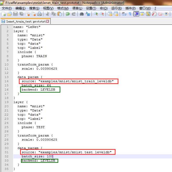Toggle the highlighted indent guide button
The height and width of the screenshot is (172, 172).
(x=136, y=14)
